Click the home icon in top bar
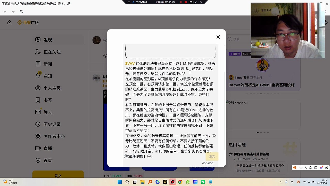330x186 pixels. click(10, 22)
